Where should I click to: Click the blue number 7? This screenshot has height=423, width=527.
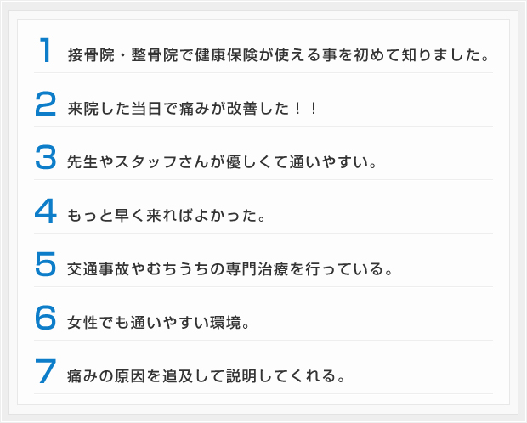pos(45,371)
